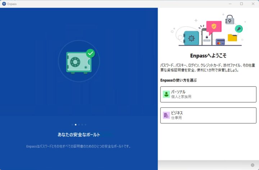The width and height of the screenshot is (259, 170).
Task: Maximize the Enpass window
Action: (x=241, y=4)
